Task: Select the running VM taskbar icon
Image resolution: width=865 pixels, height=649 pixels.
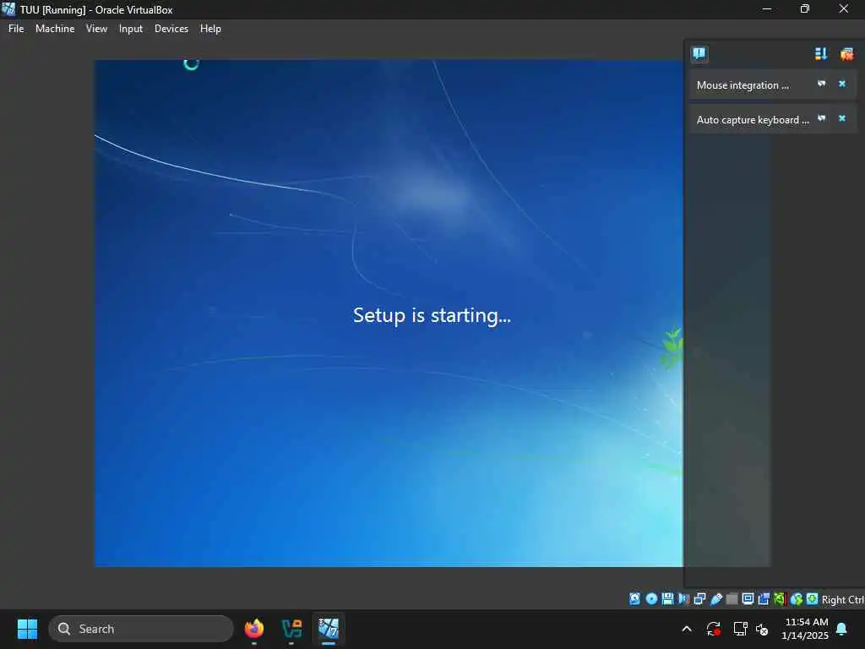Action: [x=329, y=629]
